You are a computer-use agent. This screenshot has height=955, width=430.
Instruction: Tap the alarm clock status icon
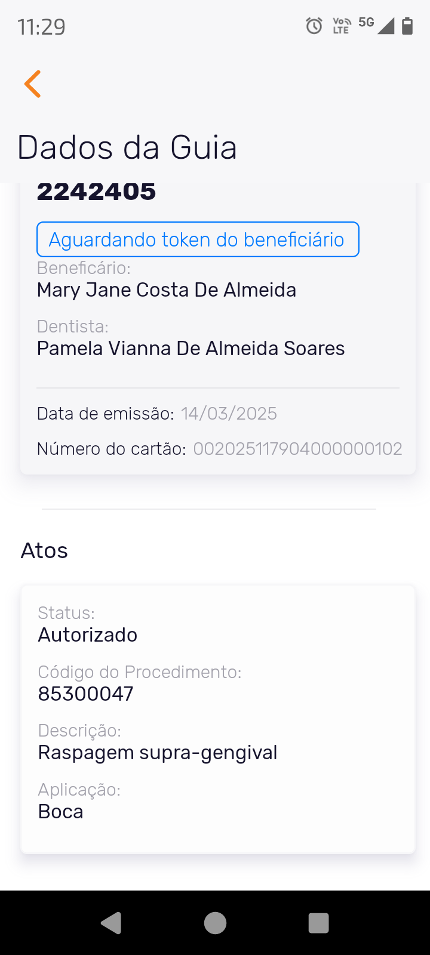314,26
